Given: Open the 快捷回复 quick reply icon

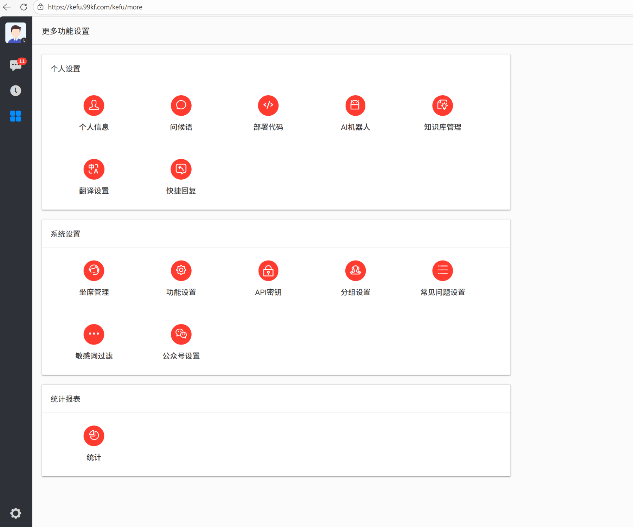Looking at the screenshot, I should point(181,169).
